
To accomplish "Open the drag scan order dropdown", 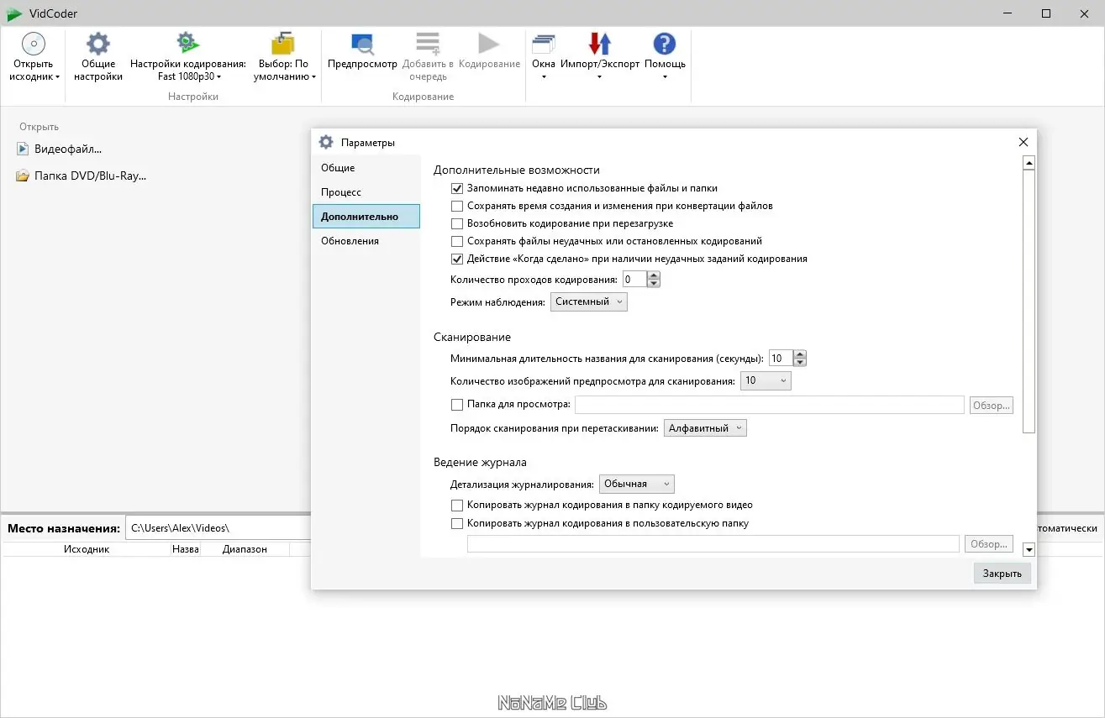I will point(705,428).
